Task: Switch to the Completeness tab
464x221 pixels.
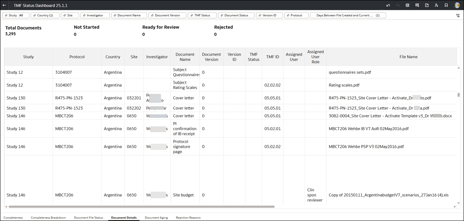Action: 13,218
